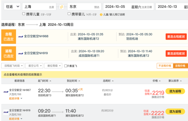Screen dimensions: 188x121
Task: Click 航班信息 column header
Action: 19,81
